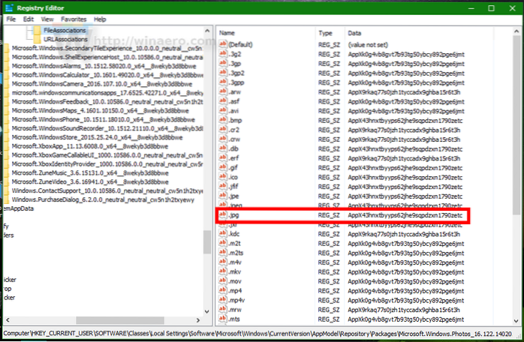Viewport: 524px width, 342px height.
Task: Select the .avi string value icon
Action: 223,109
